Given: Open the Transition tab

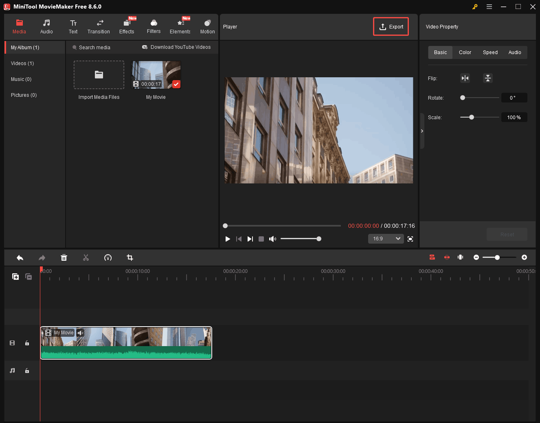Looking at the screenshot, I should [99, 27].
